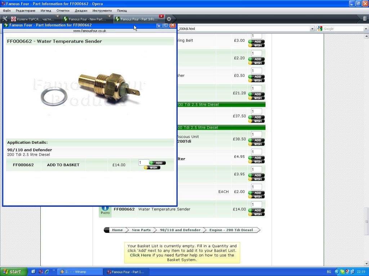Open the Джаджи menu
The height and width of the screenshot is (276, 369).
pos(81,10)
